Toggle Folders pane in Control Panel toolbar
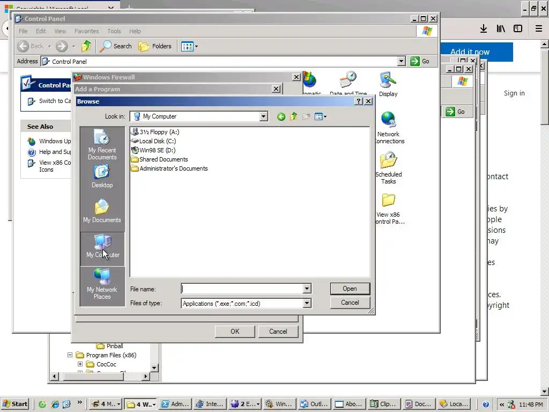Viewport: 549px width, 412px height. pos(155,46)
